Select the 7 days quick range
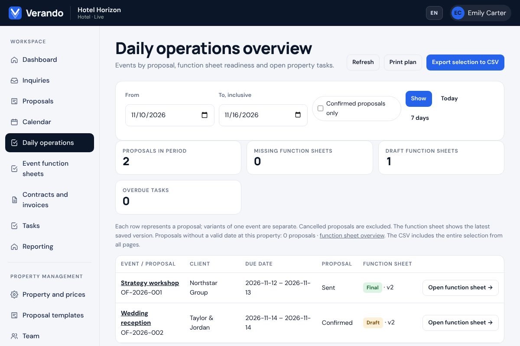The height and width of the screenshot is (346, 520). [420, 118]
